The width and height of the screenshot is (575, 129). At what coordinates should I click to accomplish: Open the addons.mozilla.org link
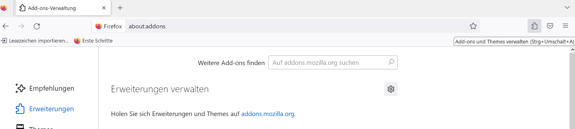tap(268, 114)
